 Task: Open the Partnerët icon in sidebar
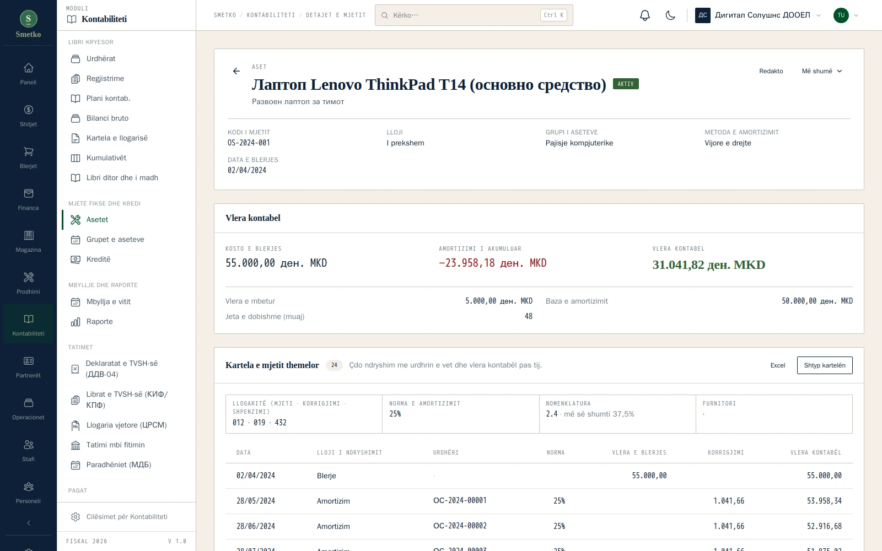[x=28, y=366]
